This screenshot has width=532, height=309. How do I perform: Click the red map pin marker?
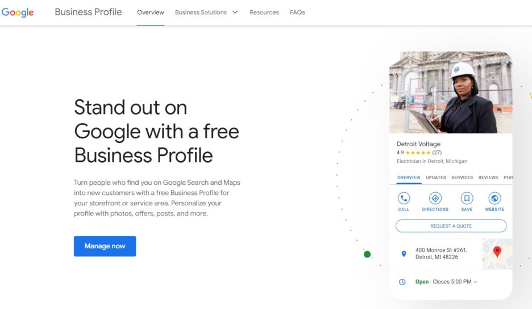point(497,251)
